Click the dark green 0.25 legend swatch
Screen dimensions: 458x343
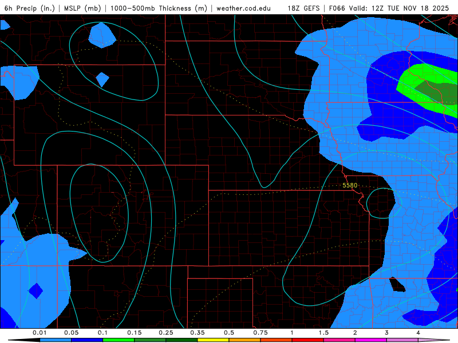click(x=181, y=340)
